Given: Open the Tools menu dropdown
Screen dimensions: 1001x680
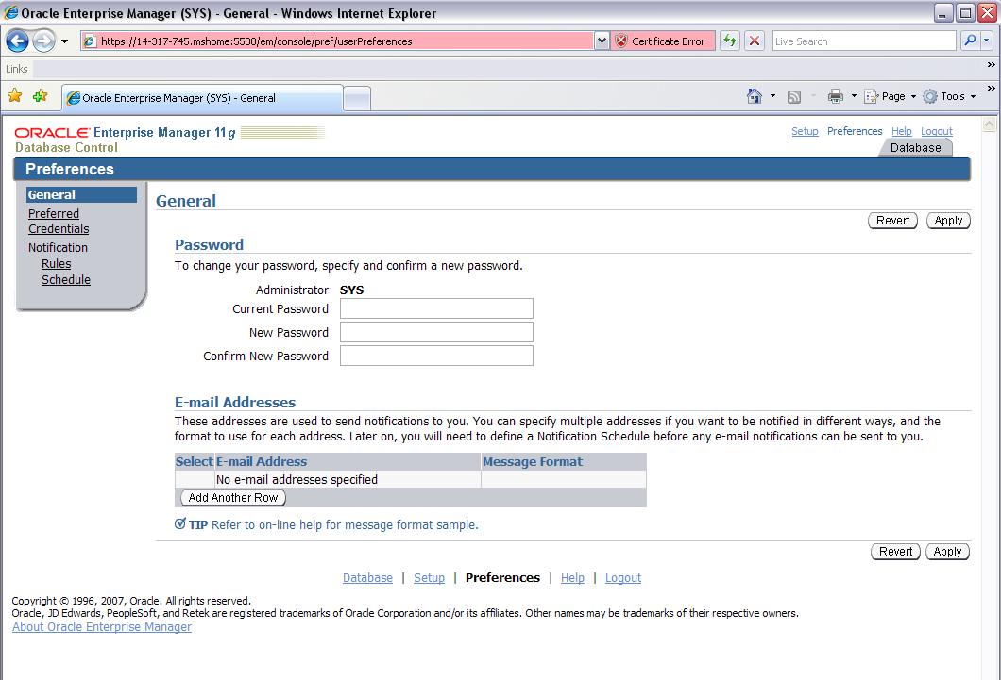Looking at the screenshot, I should (x=951, y=96).
